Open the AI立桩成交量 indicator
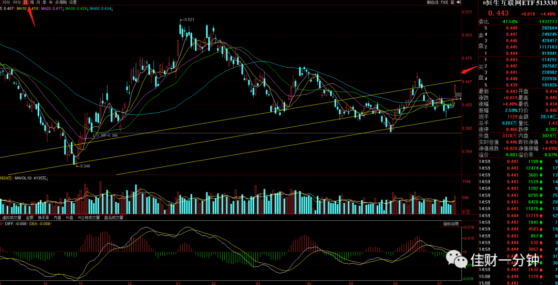 tap(89, 217)
